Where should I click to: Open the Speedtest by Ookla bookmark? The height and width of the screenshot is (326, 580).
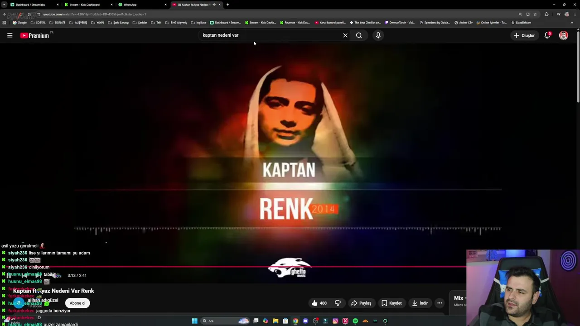[x=435, y=23]
